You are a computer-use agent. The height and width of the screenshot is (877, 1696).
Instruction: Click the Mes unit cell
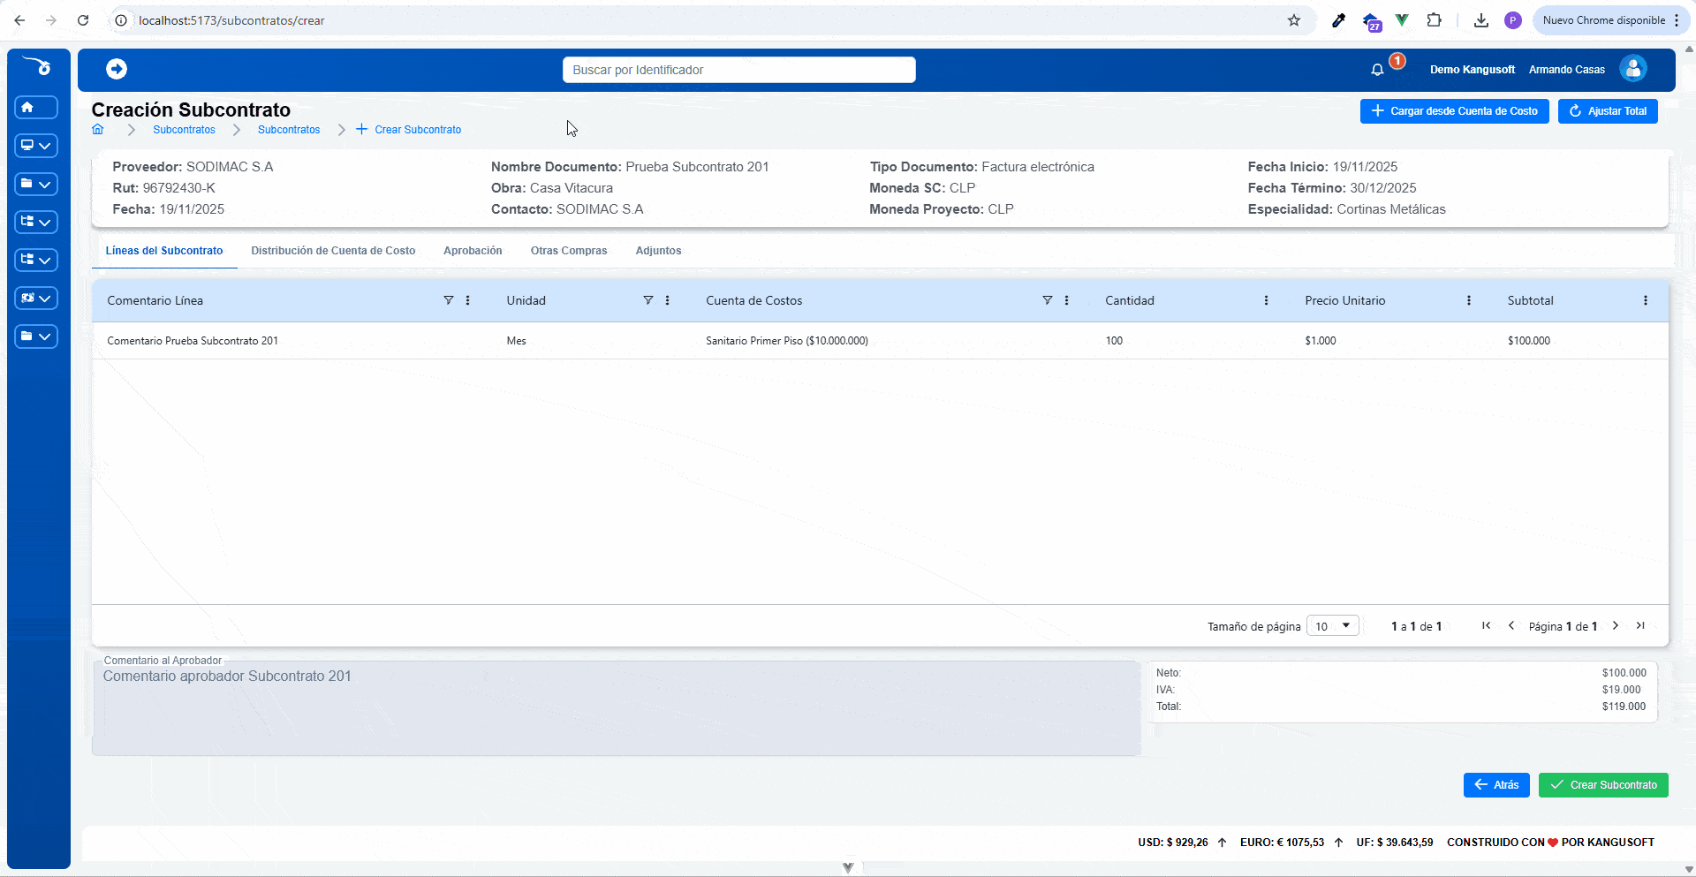click(x=517, y=341)
